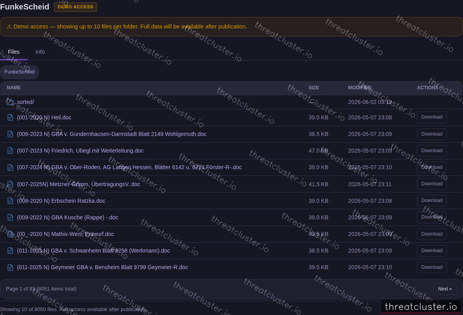Click the Page 1 of 81 pagination text

point(41,289)
